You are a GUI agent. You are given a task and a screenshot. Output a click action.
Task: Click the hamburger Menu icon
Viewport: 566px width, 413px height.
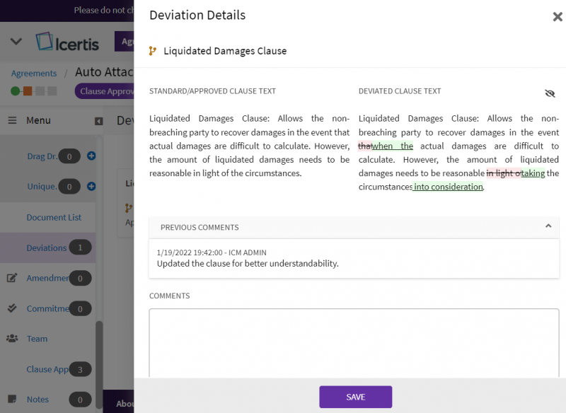[11, 120]
